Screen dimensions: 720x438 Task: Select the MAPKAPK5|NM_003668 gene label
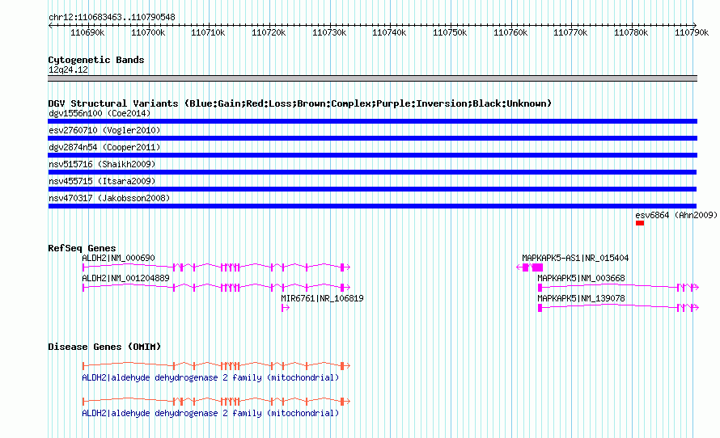coord(581,278)
